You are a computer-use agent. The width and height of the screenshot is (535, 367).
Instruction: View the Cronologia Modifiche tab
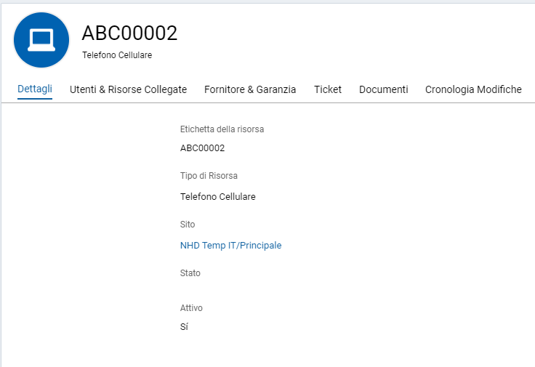tap(473, 89)
